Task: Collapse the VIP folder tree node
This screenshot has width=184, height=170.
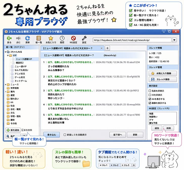Action: (8, 55)
